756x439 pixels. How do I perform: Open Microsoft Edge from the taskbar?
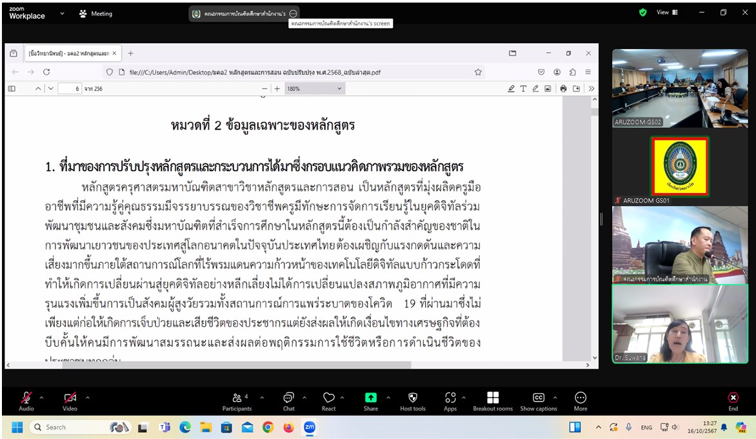click(x=185, y=427)
